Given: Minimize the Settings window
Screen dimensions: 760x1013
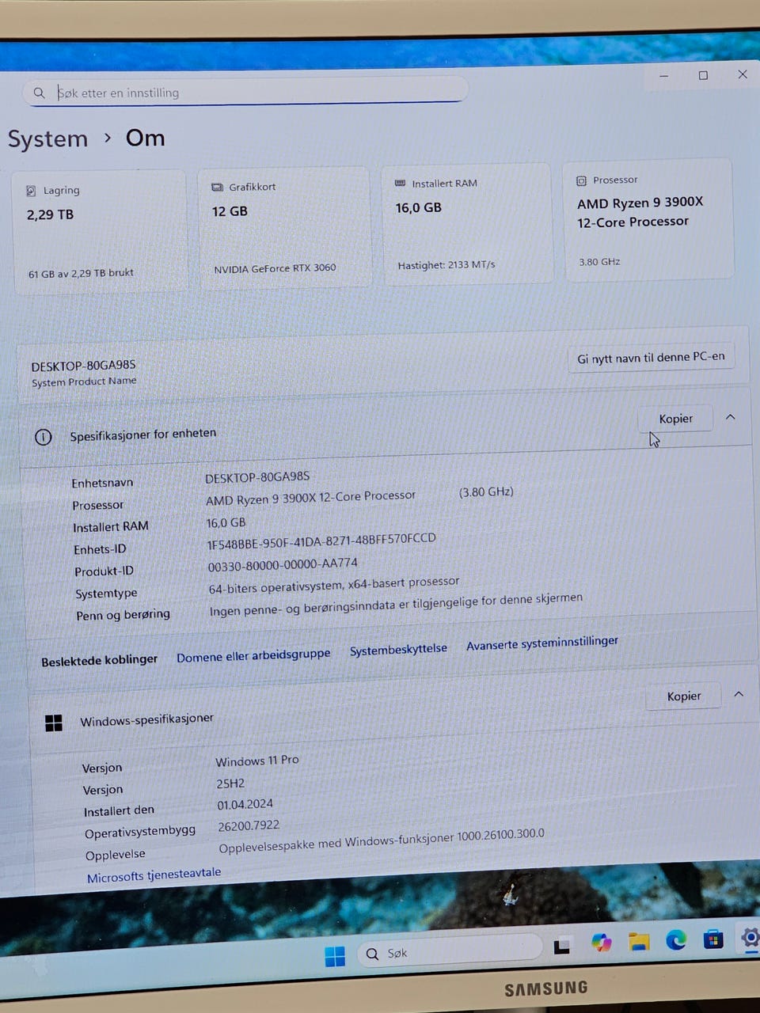Looking at the screenshot, I should [663, 77].
